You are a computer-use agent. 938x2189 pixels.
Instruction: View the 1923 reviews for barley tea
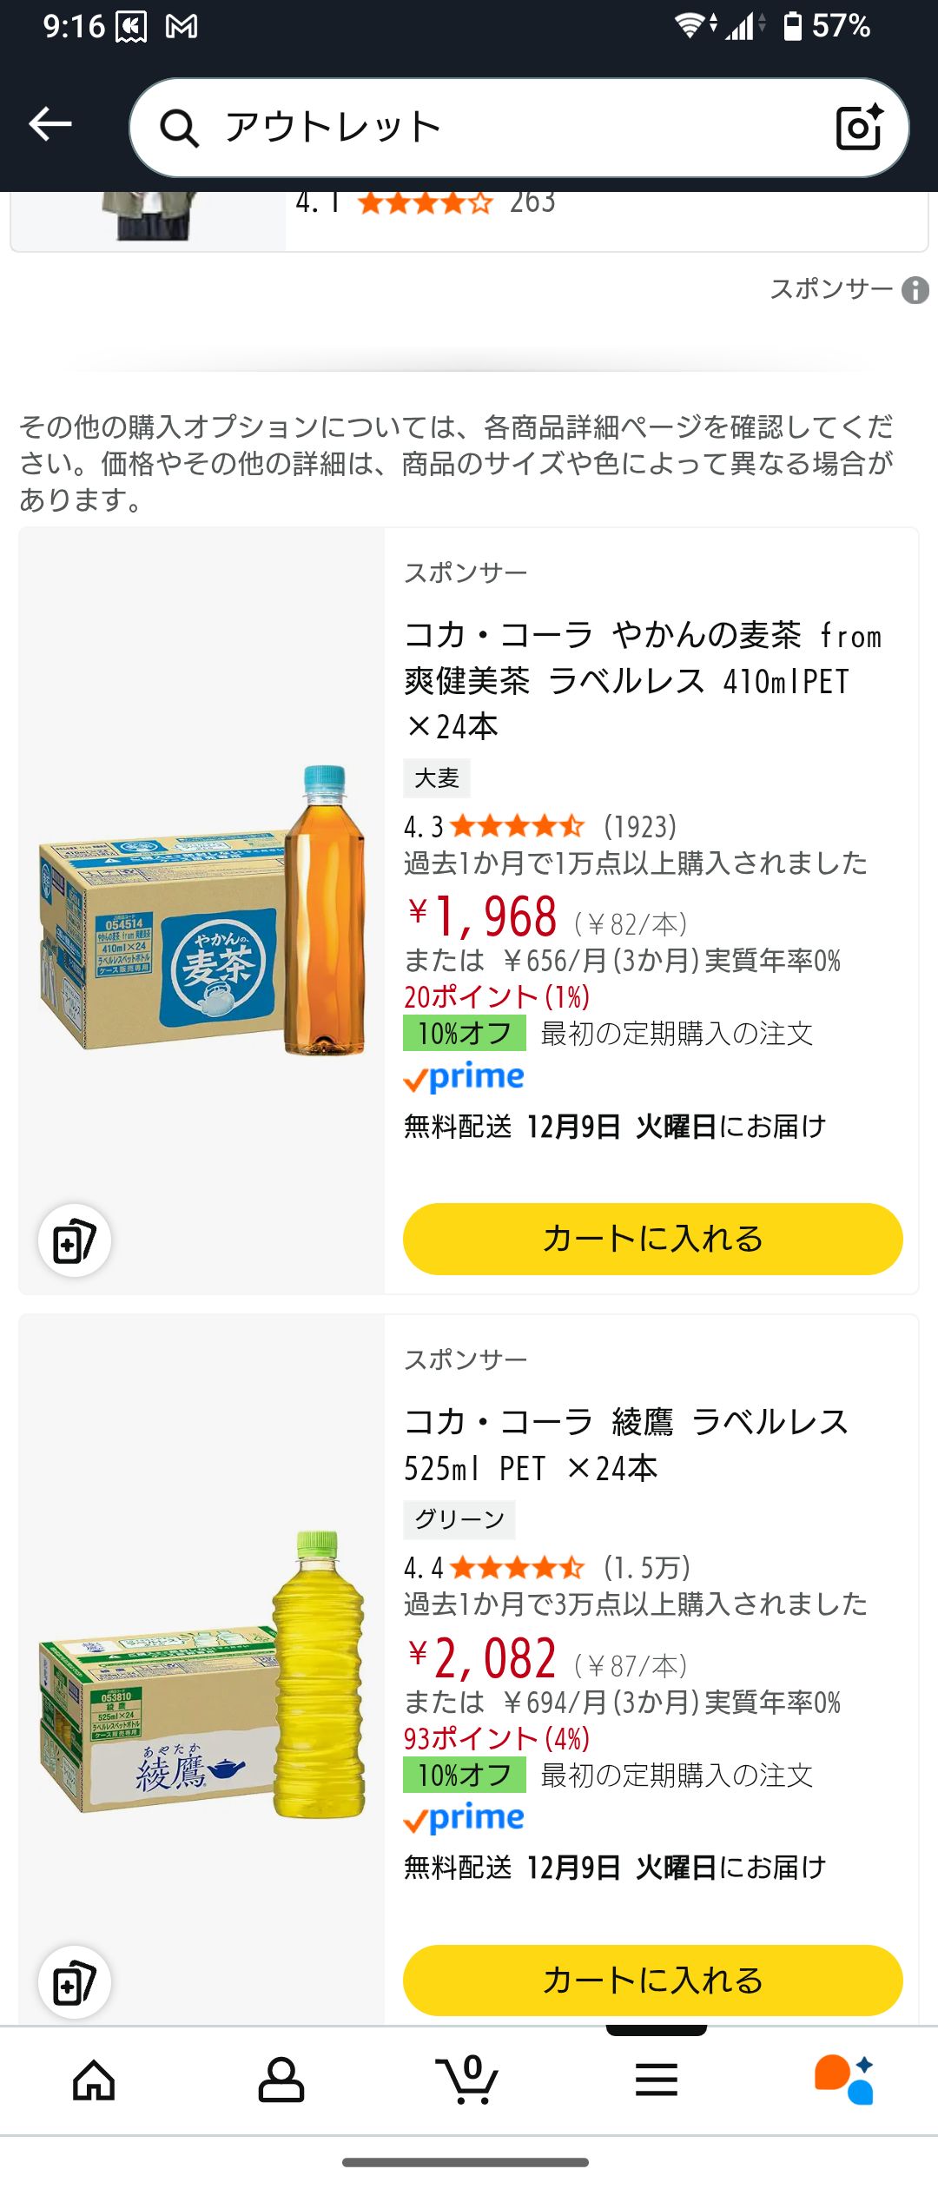pyautogui.click(x=640, y=826)
